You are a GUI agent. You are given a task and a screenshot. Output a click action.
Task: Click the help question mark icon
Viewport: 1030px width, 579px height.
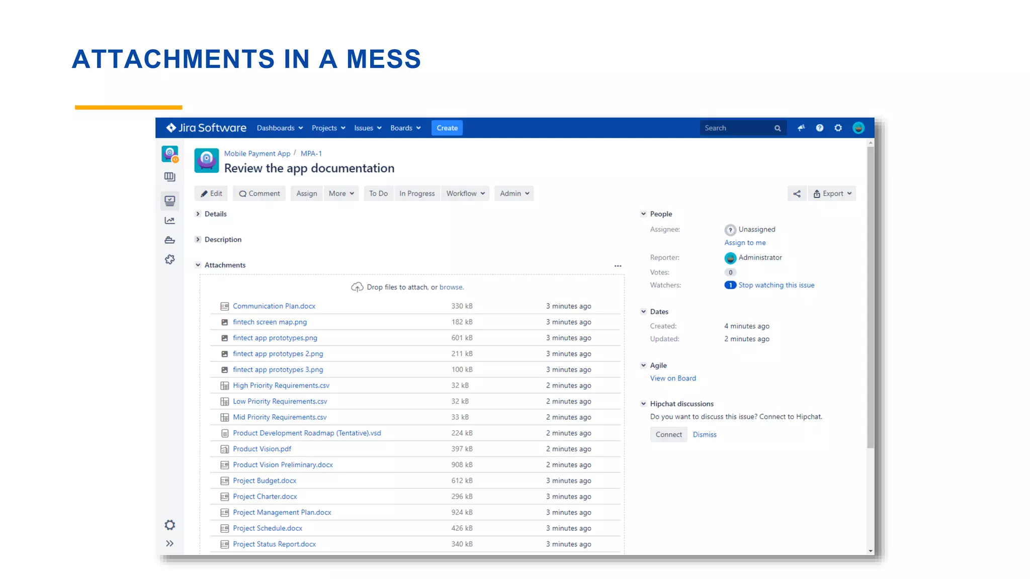tap(819, 128)
